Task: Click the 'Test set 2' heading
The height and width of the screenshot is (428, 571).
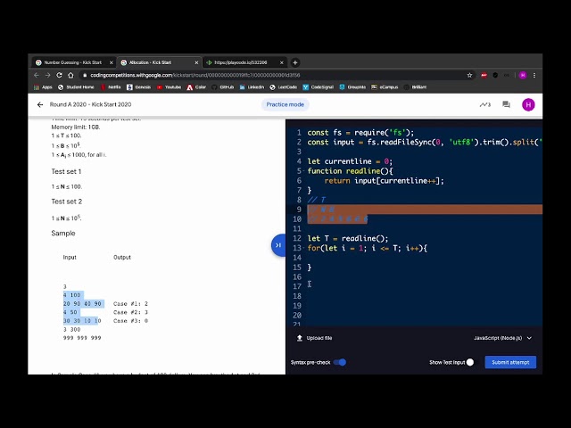Action: pos(67,202)
